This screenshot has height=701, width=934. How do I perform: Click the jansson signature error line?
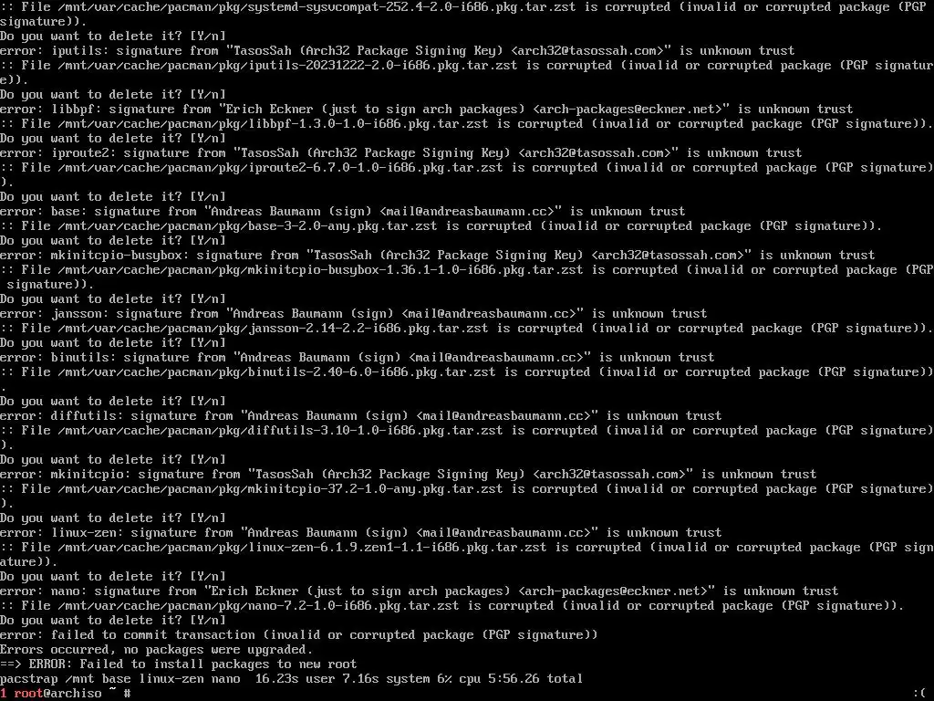[353, 314]
